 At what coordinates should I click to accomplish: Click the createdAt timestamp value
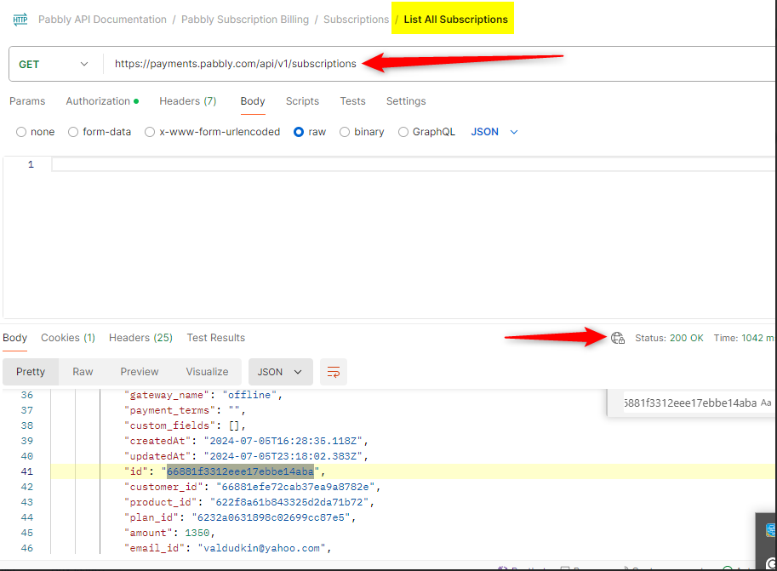pos(283,441)
